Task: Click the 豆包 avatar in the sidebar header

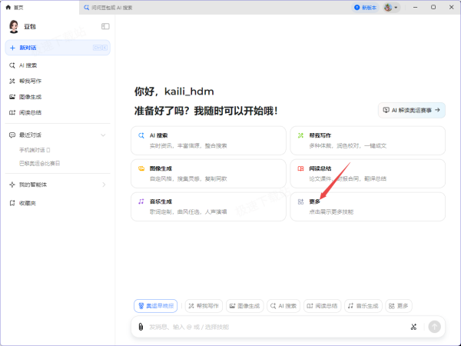Action: tap(14, 26)
